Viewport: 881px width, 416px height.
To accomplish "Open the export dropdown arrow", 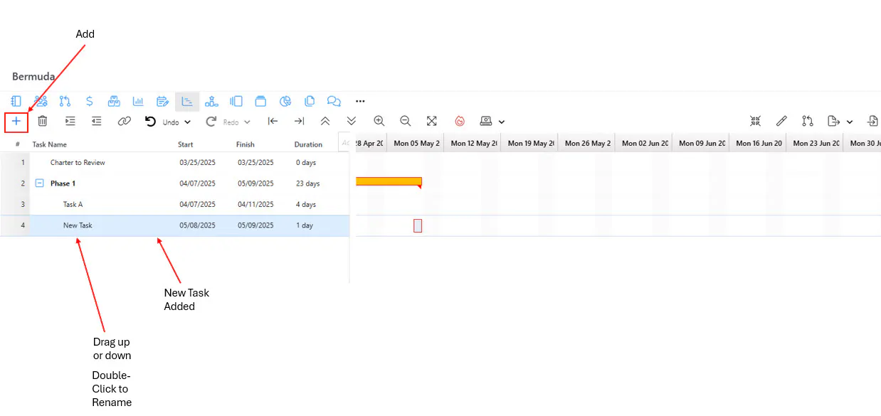I will [850, 122].
